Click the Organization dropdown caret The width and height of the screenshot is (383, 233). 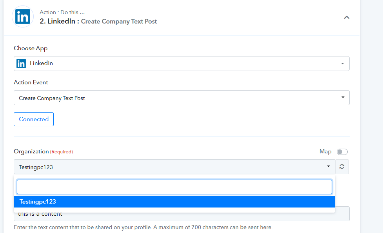click(329, 166)
